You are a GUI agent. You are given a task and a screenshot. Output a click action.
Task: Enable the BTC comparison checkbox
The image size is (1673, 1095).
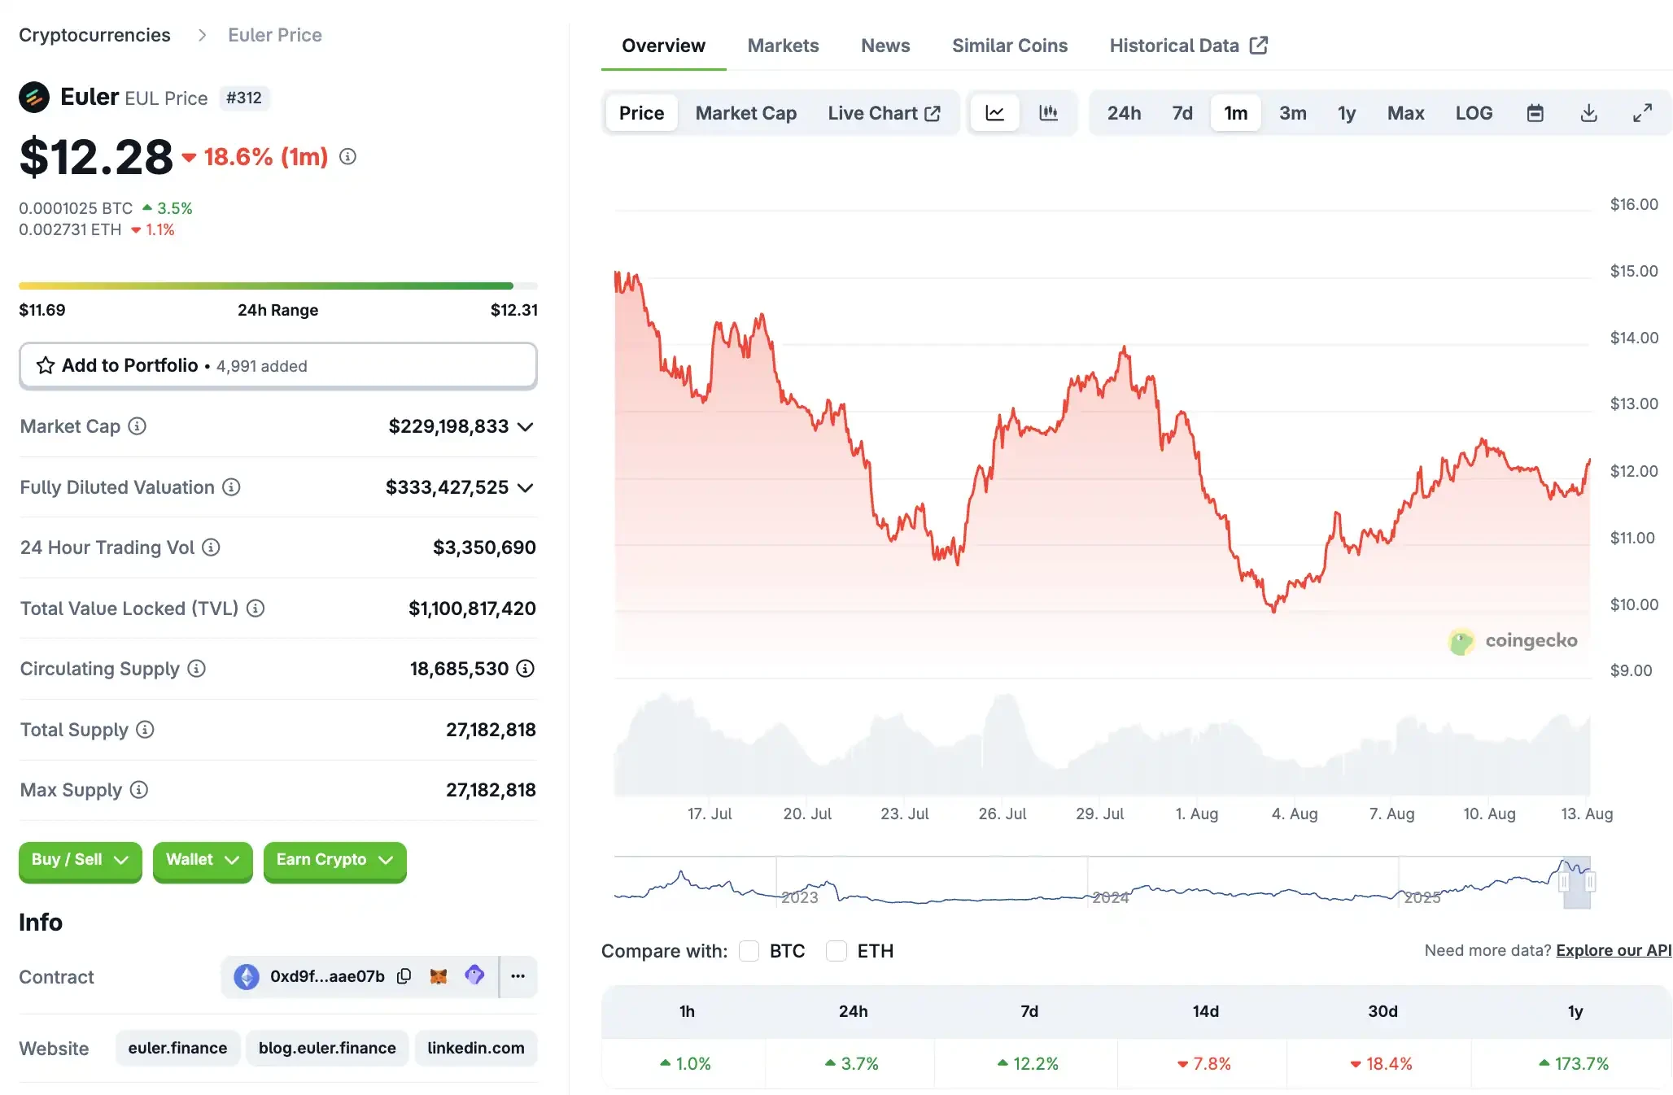[749, 950]
